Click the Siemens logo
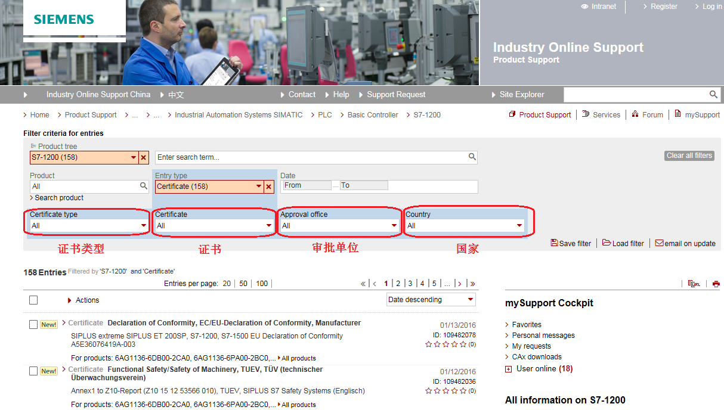 (64, 19)
